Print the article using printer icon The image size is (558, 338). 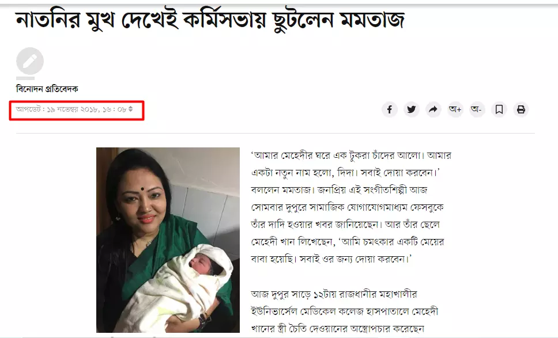pos(521,109)
